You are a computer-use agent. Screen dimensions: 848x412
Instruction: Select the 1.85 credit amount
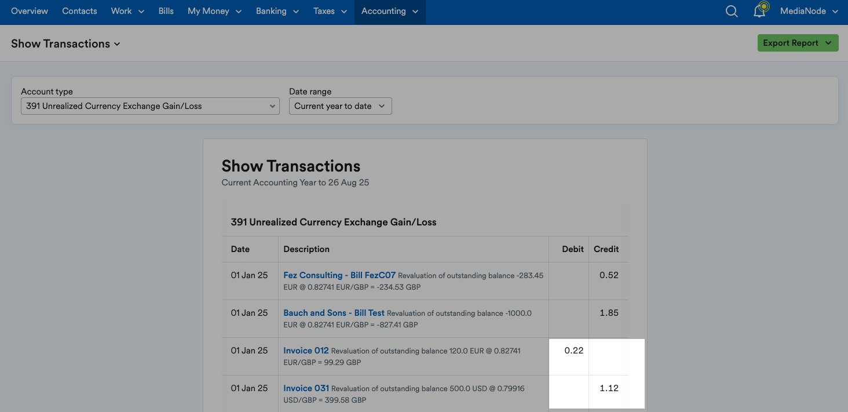[x=609, y=313]
